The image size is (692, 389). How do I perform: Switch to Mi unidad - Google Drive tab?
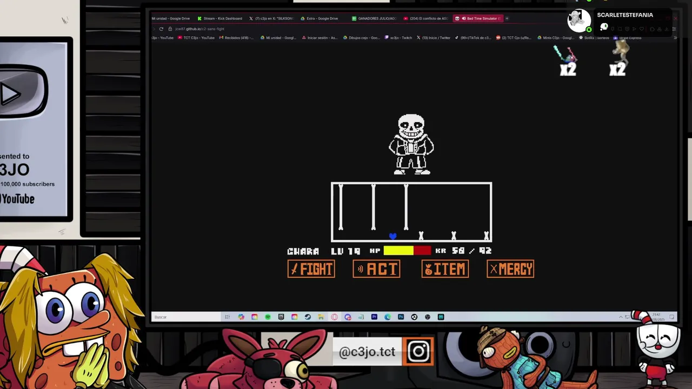pos(170,18)
